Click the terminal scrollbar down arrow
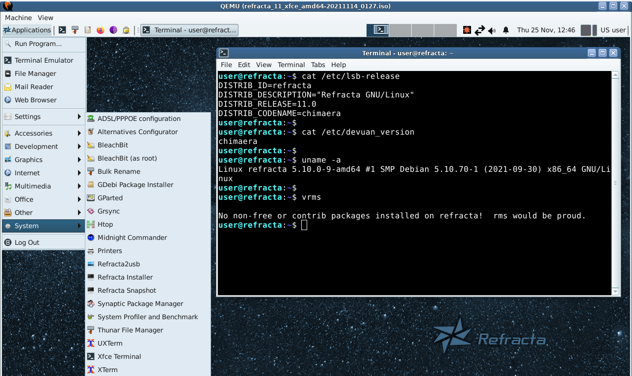This screenshot has width=632, height=376. coord(616,291)
